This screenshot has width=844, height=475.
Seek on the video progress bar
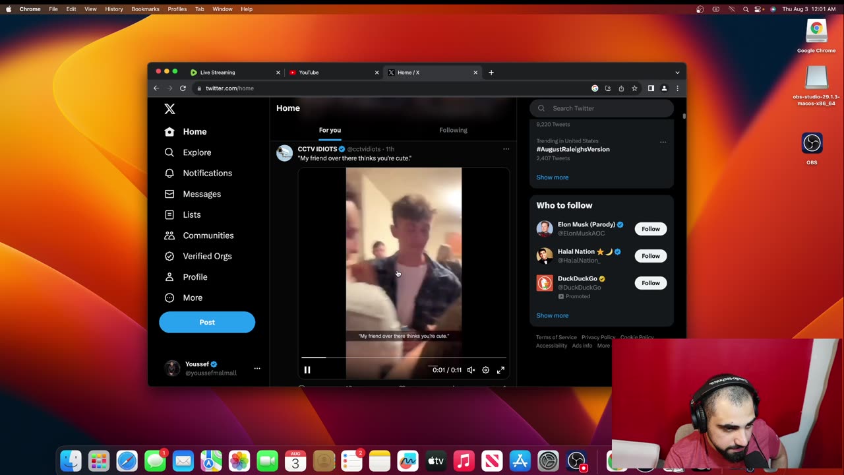point(404,358)
